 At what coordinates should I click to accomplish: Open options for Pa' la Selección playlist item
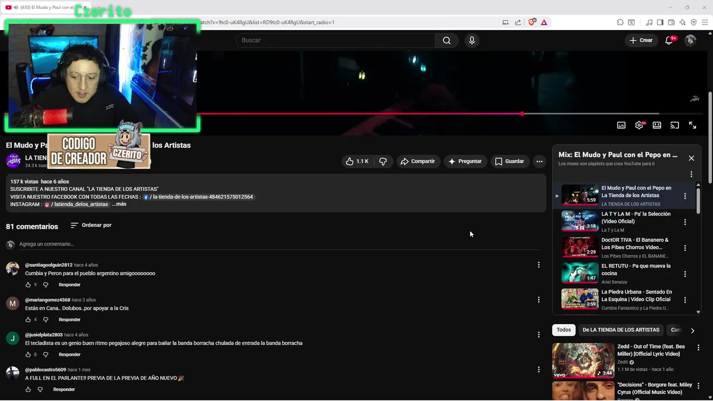[x=685, y=222]
